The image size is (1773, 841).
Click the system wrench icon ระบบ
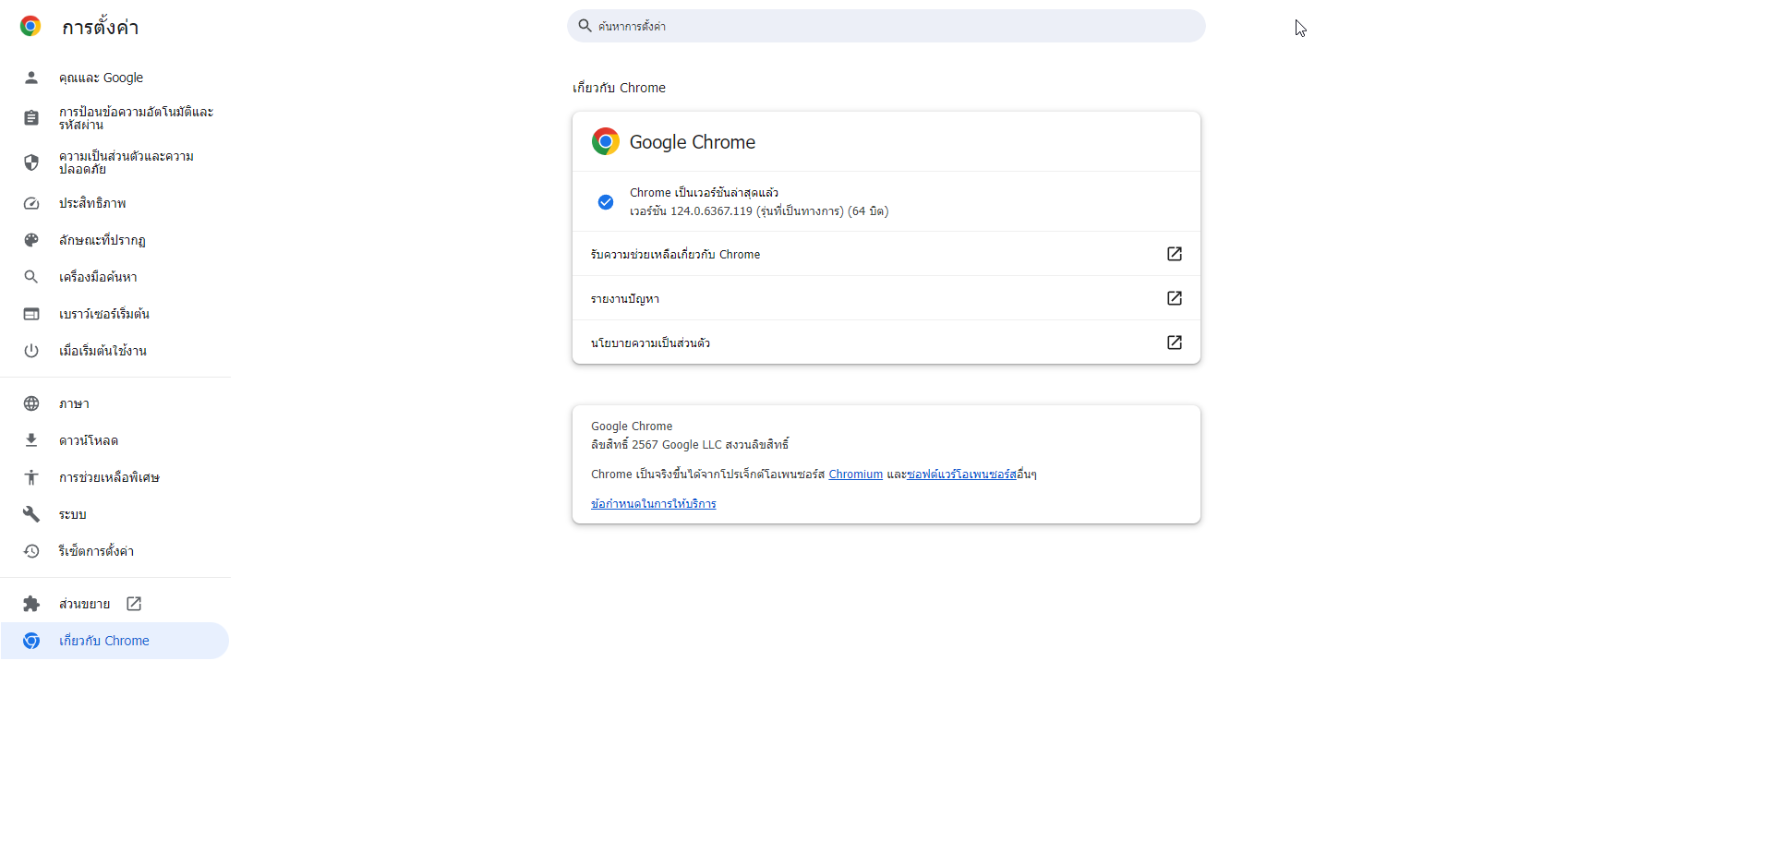point(31,514)
